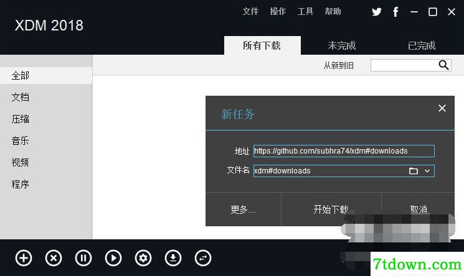Pause download with the pause icon

point(83,258)
